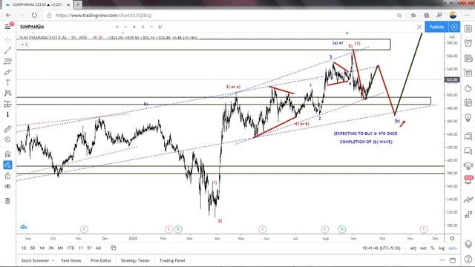Screen dimensions: 475x267
Task: Open the alerts alarm clock icon
Action: (468, 43)
